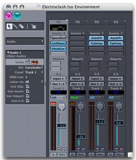Solo Track 1 with the S button
Image resolution: width=136 pixels, height=160 pixels.
click(64, 149)
